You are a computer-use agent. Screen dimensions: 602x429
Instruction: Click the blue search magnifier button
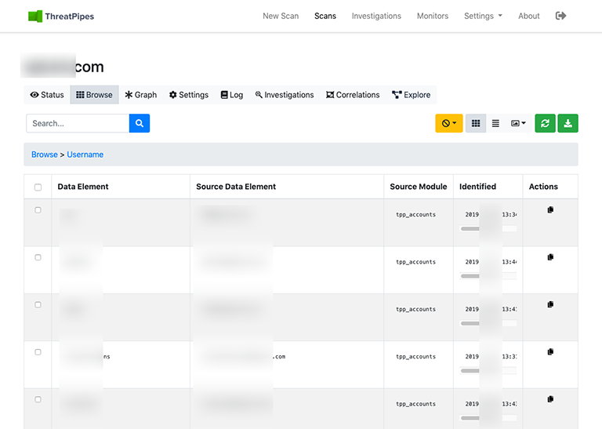[139, 123]
